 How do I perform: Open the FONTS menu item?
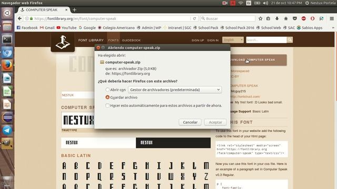(113, 40)
